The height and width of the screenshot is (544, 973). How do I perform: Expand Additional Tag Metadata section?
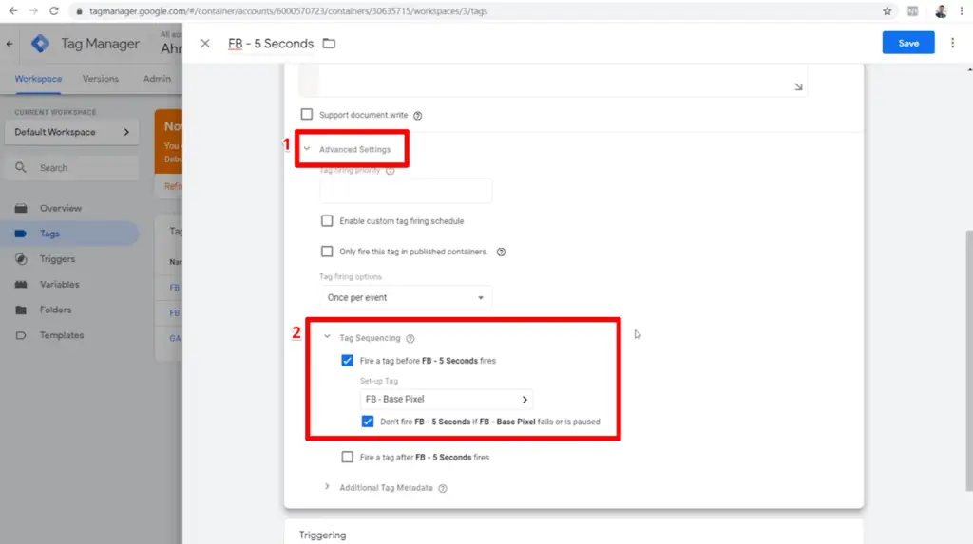(327, 487)
